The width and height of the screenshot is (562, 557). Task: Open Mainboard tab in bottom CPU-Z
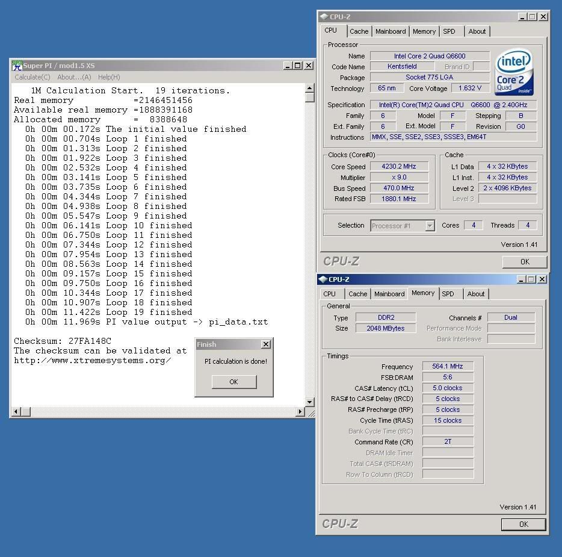coord(389,294)
